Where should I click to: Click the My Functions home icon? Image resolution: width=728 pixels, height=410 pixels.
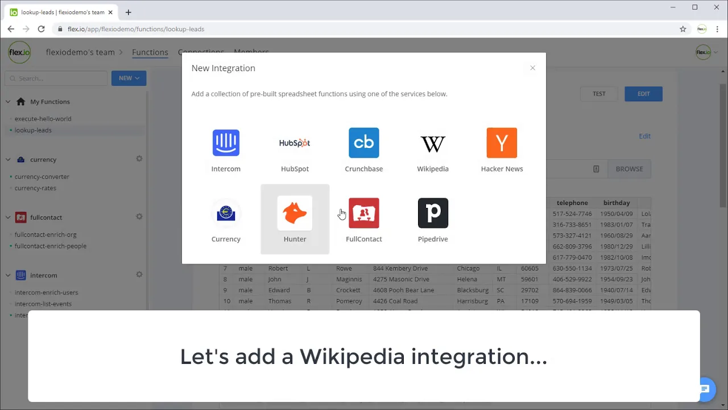(x=21, y=101)
